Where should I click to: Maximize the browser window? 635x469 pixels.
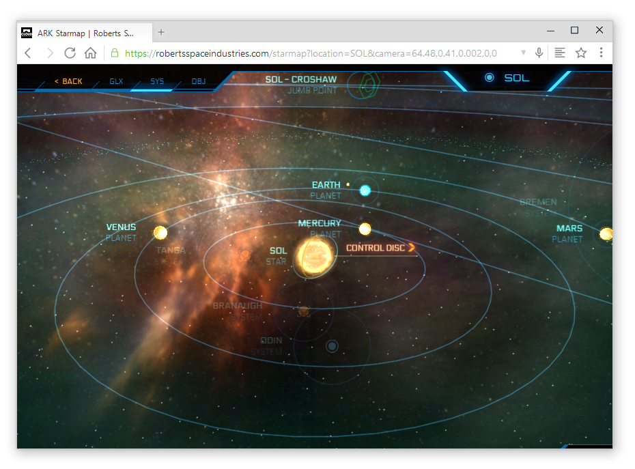(574, 30)
